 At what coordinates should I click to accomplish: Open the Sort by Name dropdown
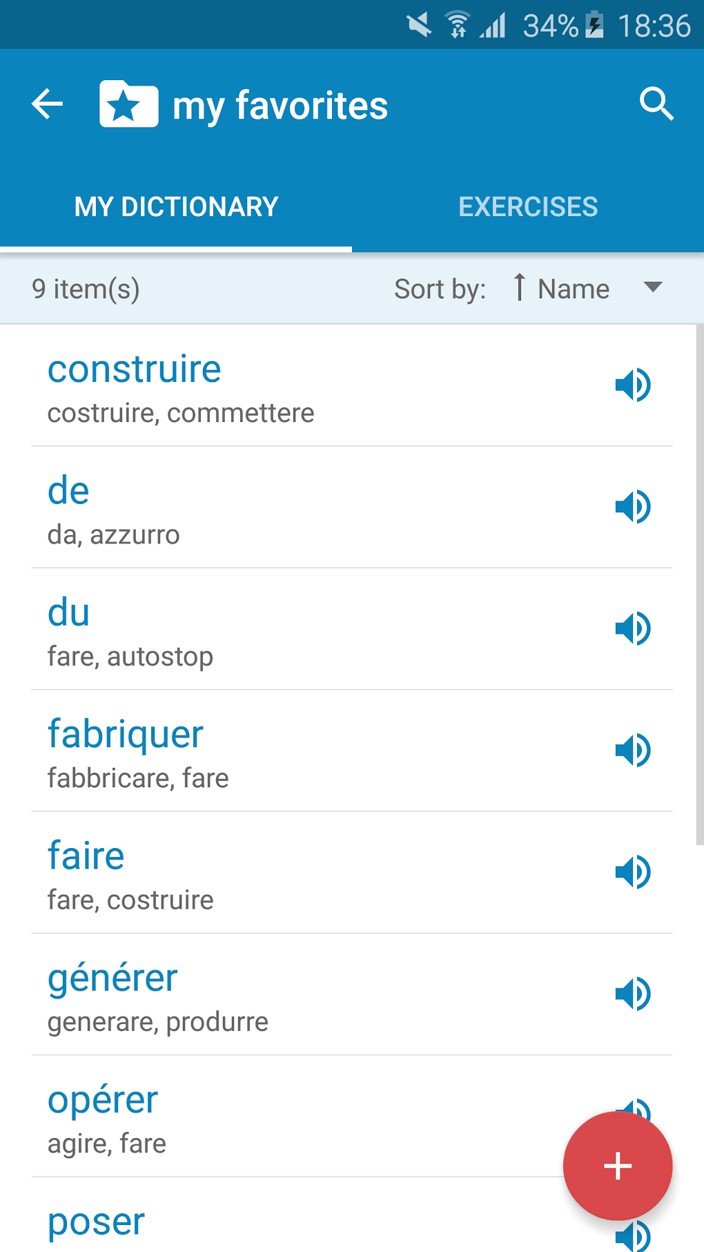(x=574, y=289)
